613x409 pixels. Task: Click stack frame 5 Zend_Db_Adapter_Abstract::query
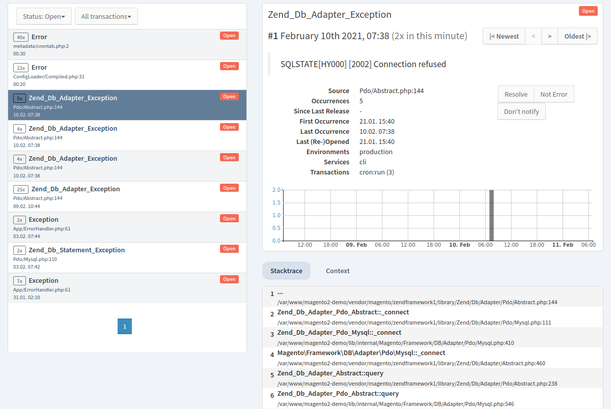433,378
